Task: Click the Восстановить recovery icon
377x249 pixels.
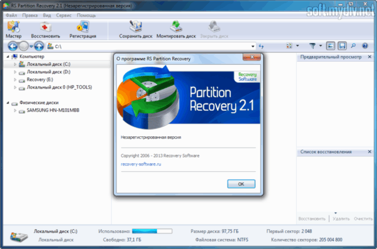Action: click(45, 29)
